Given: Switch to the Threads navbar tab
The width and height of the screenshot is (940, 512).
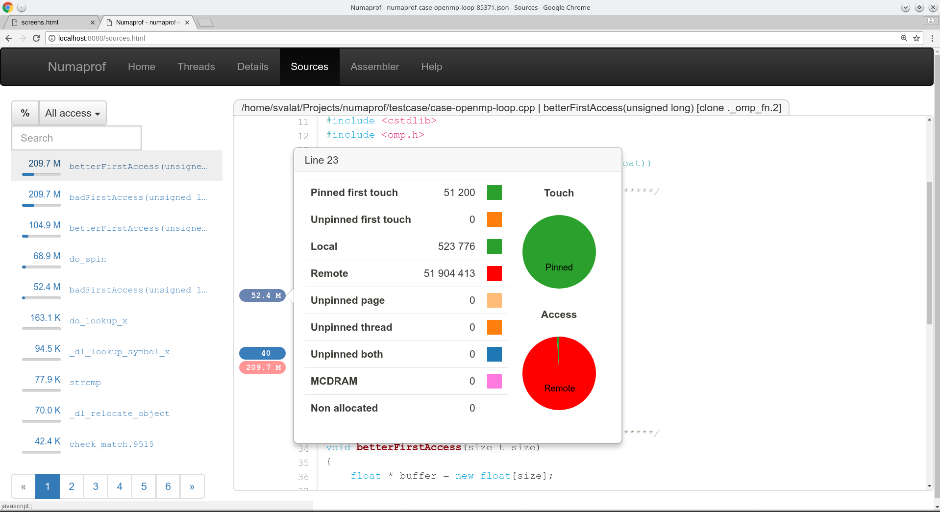Looking at the screenshot, I should [x=196, y=67].
